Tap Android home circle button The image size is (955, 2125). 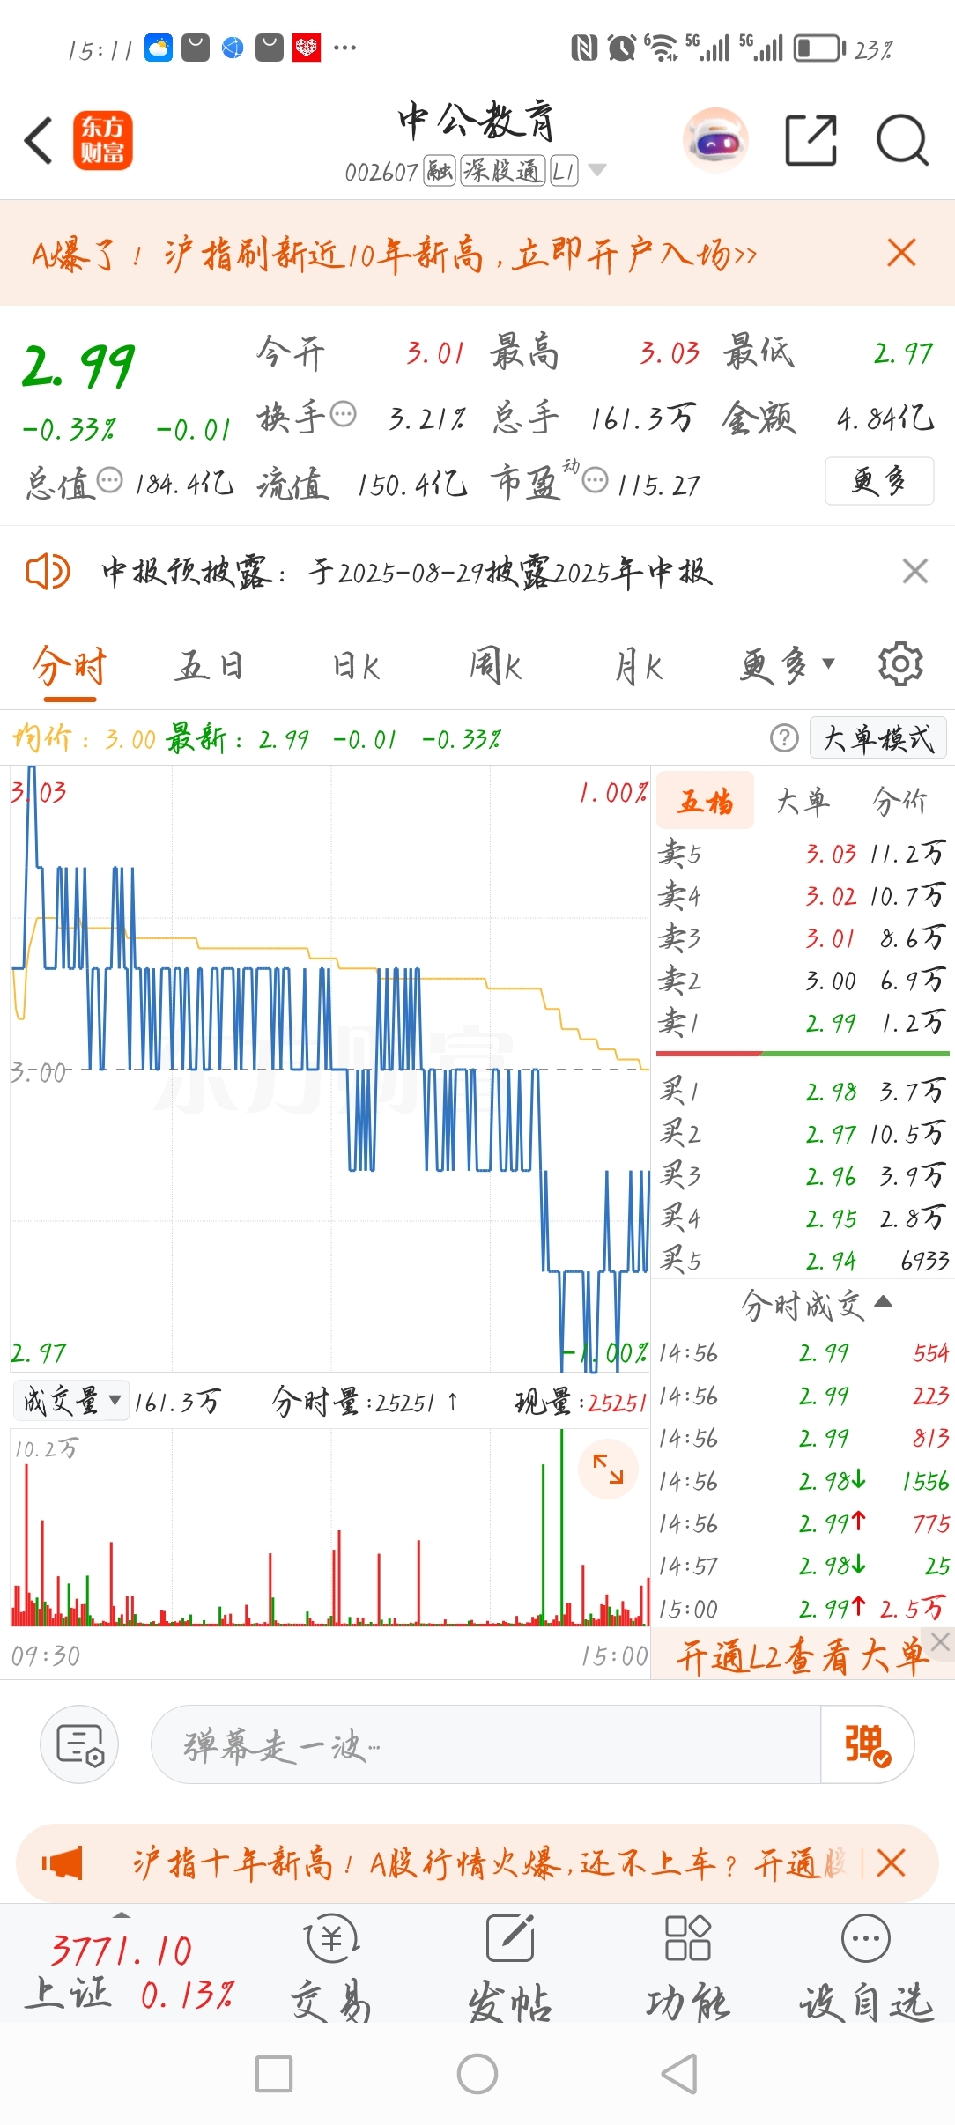coord(477,2074)
